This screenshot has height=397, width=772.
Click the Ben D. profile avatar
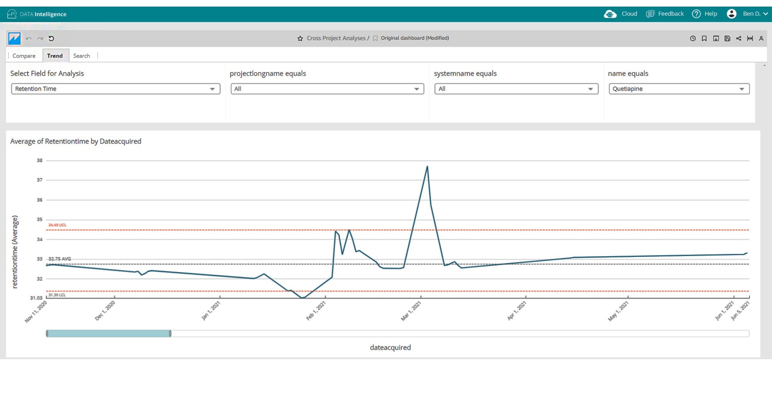coord(731,14)
